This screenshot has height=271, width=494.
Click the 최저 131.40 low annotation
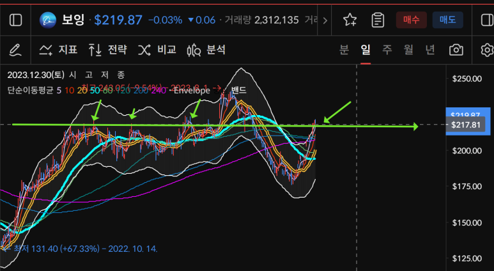86,249
